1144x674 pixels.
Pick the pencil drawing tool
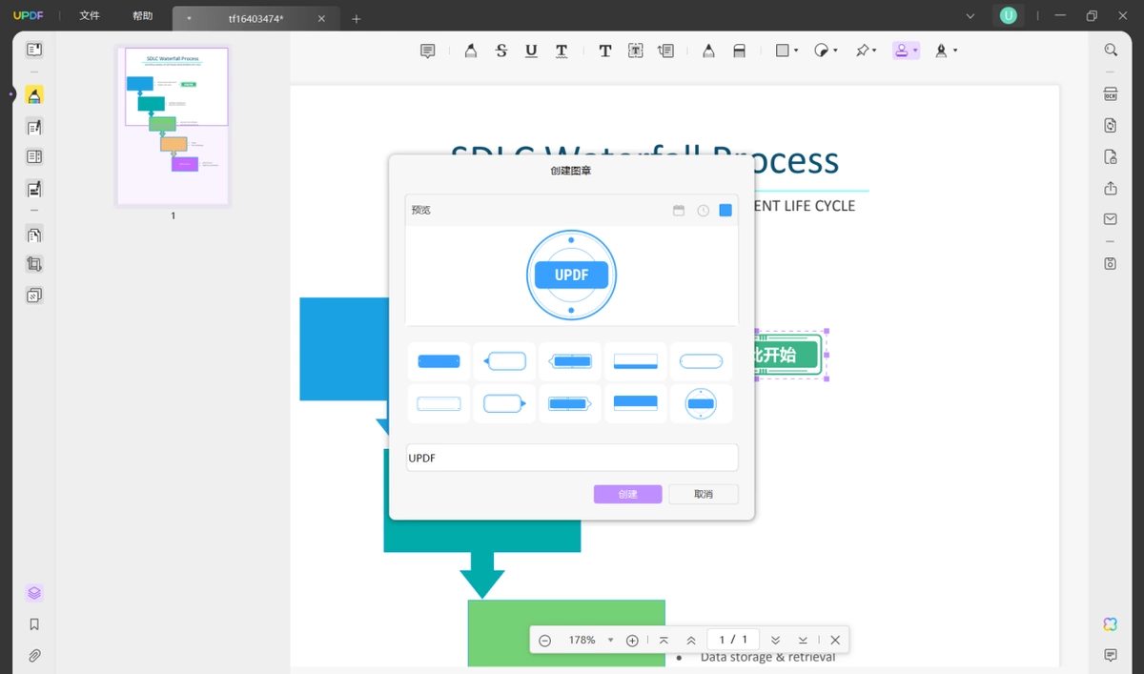click(x=708, y=51)
